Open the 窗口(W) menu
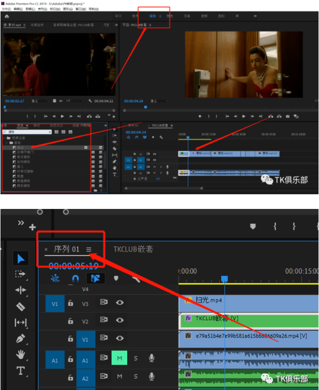The height and width of the screenshot is (390, 319). click(81, 9)
